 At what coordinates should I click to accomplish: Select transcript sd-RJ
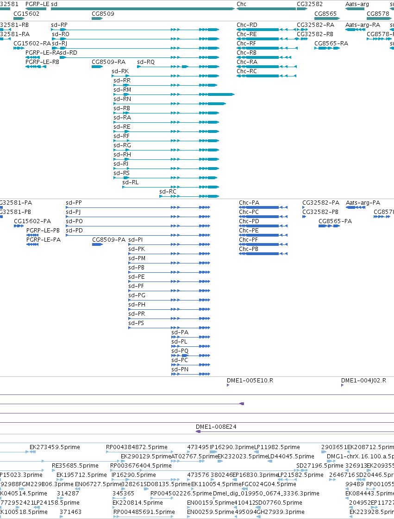60,44
